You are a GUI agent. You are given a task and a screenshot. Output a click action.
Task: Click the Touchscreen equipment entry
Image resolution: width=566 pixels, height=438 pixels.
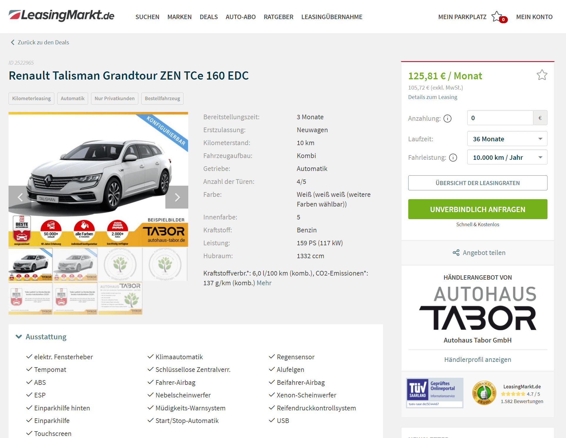point(53,434)
